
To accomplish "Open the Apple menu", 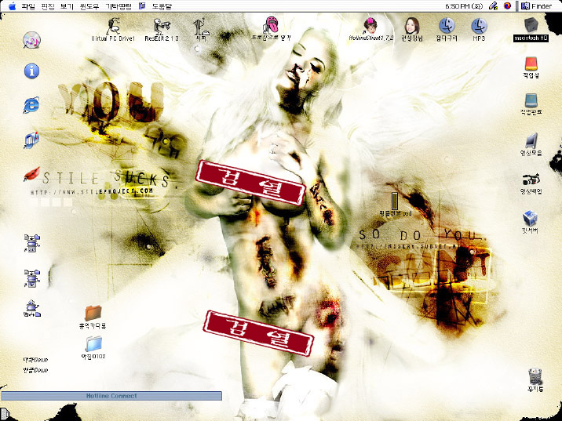I will [x=12, y=5].
